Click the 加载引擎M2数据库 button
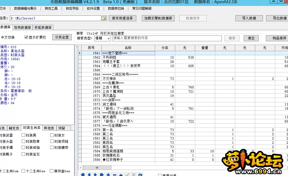Viewport: 288px width, 176px height. click(158, 18)
